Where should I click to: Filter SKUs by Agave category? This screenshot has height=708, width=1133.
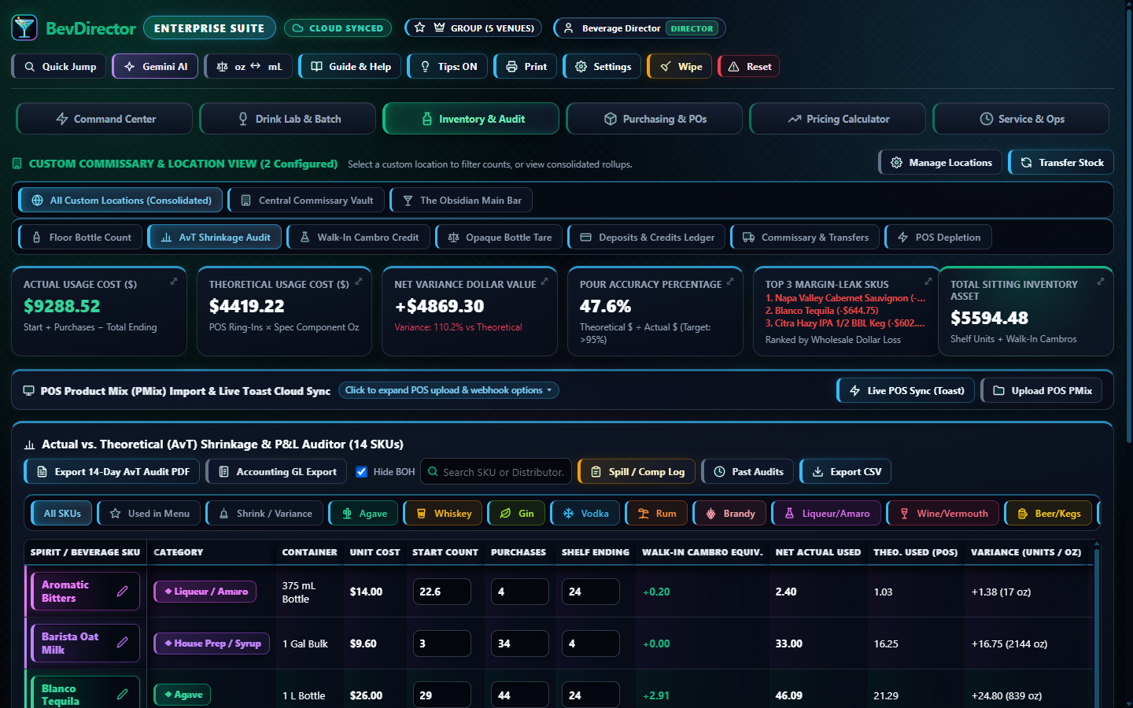coord(364,514)
